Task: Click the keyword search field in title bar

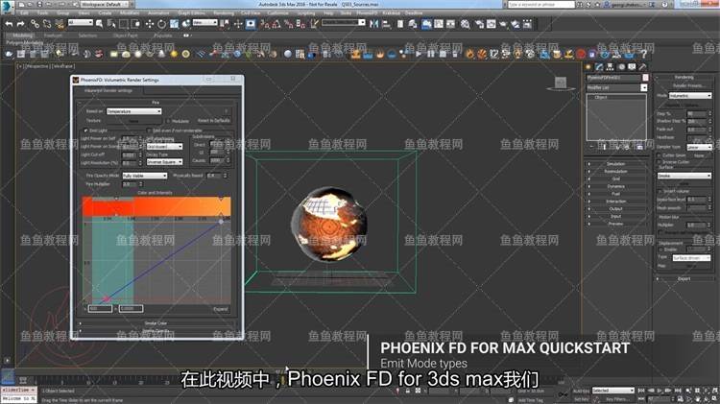Action: [x=540, y=4]
